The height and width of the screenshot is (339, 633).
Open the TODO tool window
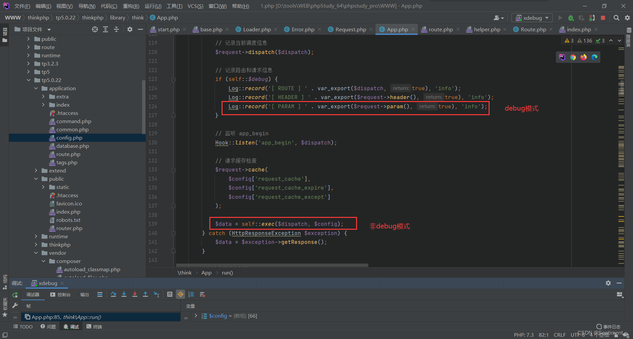(23, 326)
